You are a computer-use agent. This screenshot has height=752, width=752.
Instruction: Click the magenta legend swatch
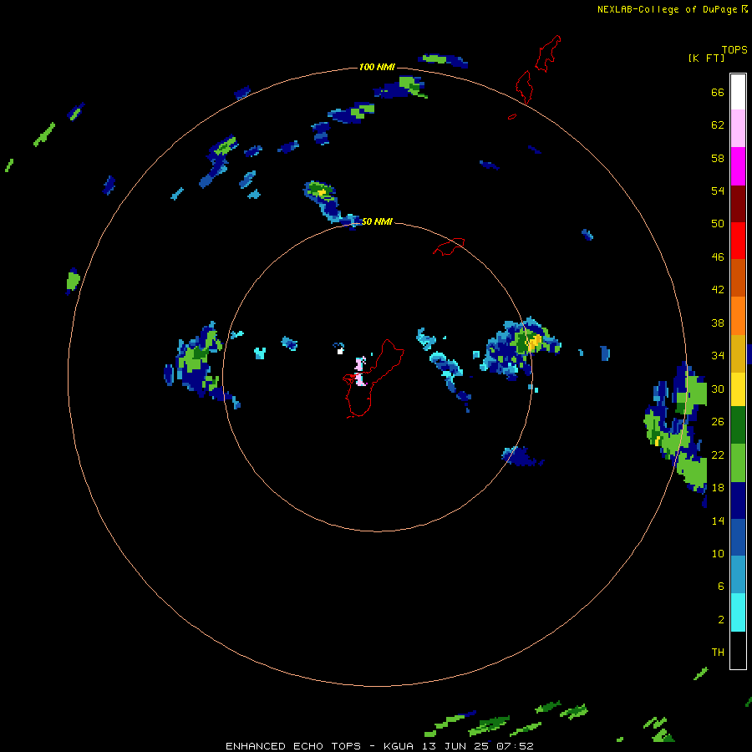point(738,166)
